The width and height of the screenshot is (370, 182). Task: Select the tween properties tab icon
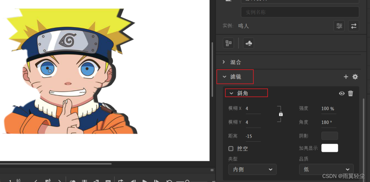(x=248, y=43)
